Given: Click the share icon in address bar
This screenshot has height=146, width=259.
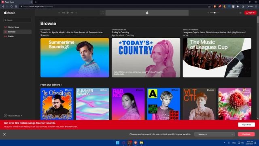Looking at the screenshot, I should [x=210, y=6].
